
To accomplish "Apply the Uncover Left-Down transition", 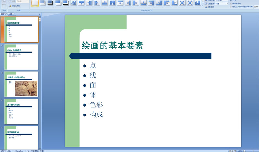I will [x=151, y=3].
